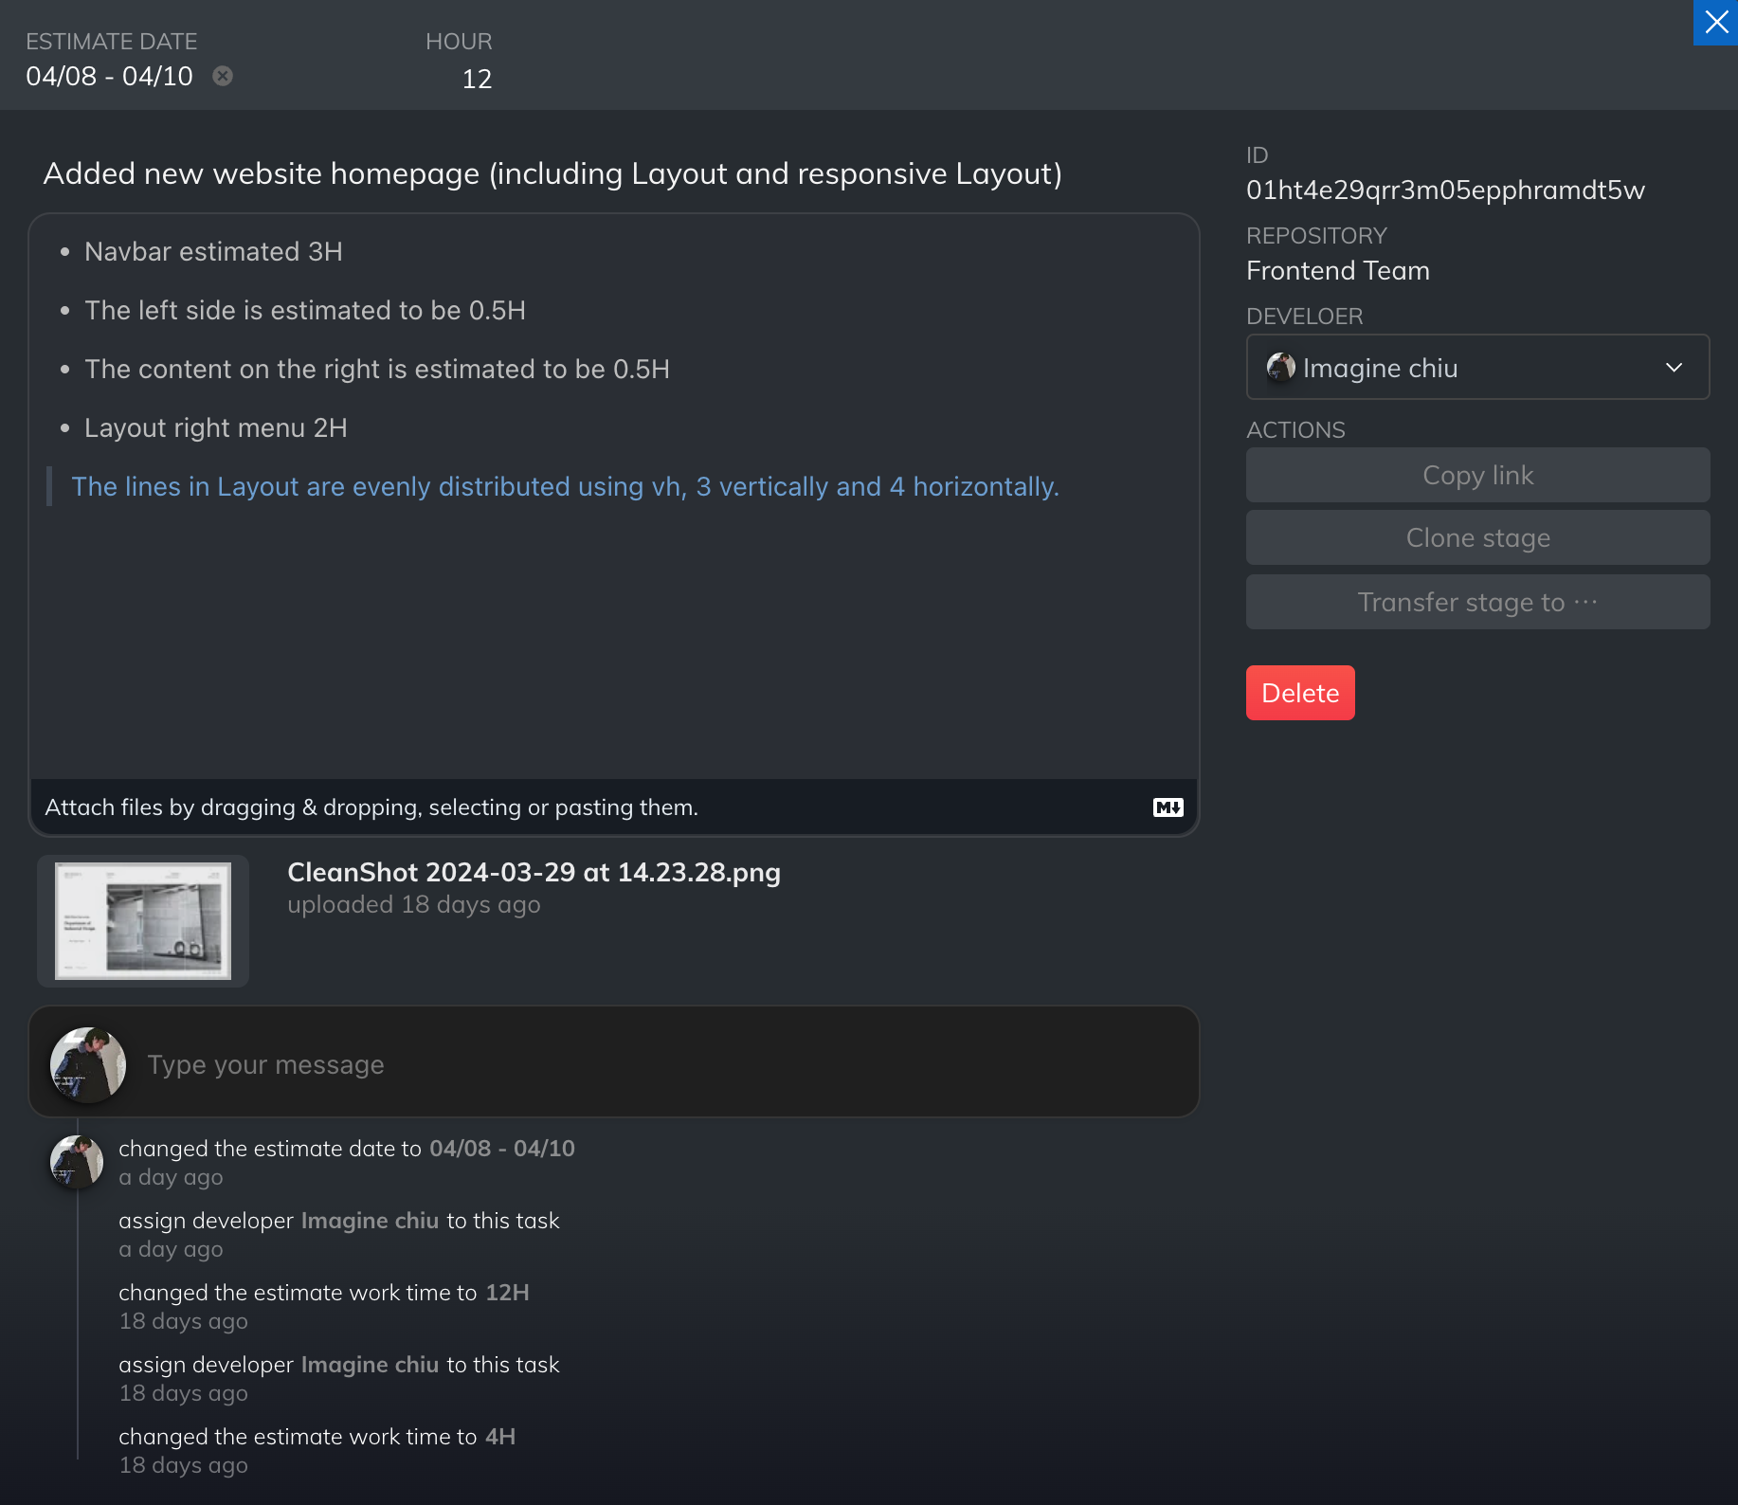Click the hour value 12
Image resolution: width=1738 pixels, height=1505 pixels.
[477, 79]
